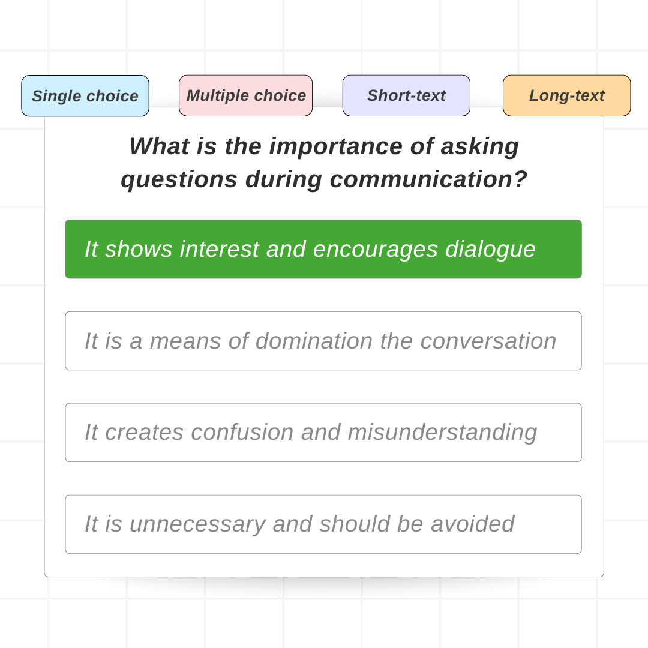The width and height of the screenshot is (648, 648).
Task: Open the Multiple choice tab
Action: [245, 95]
